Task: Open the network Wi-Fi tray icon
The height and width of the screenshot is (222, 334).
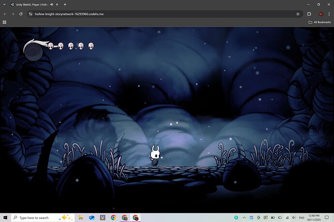Action: (287, 218)
